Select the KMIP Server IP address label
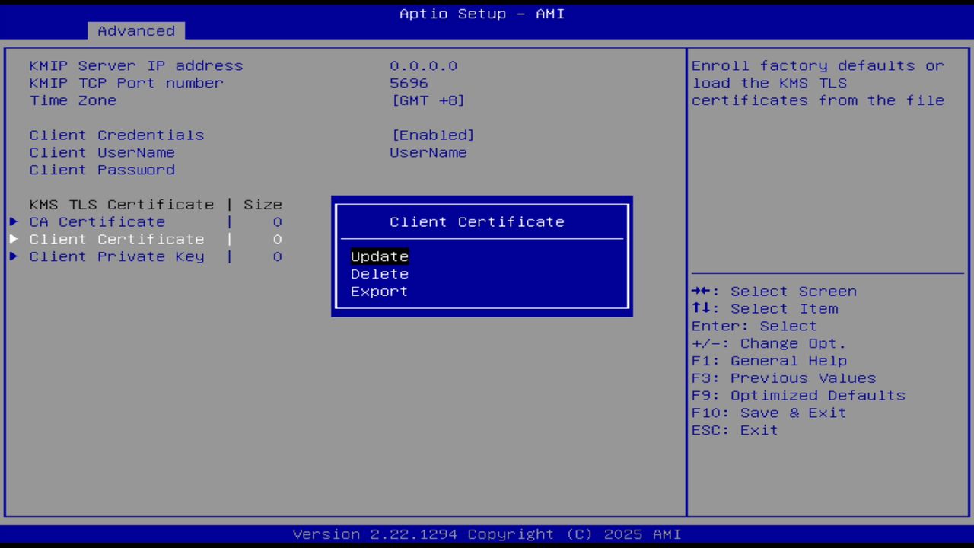974x548 pixels. tap(136, 65)
